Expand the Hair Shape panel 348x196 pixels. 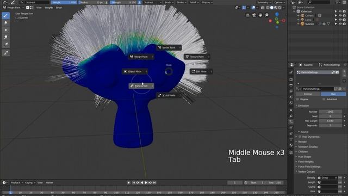(x=304, y=157)
